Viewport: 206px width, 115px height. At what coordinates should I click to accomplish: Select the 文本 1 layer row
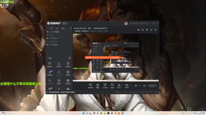[59, 38]
